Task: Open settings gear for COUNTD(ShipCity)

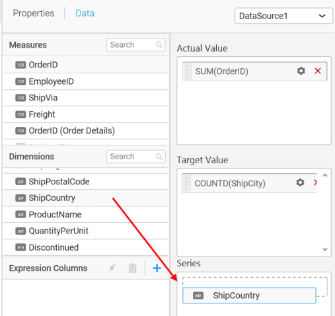Action: point(300,182)
